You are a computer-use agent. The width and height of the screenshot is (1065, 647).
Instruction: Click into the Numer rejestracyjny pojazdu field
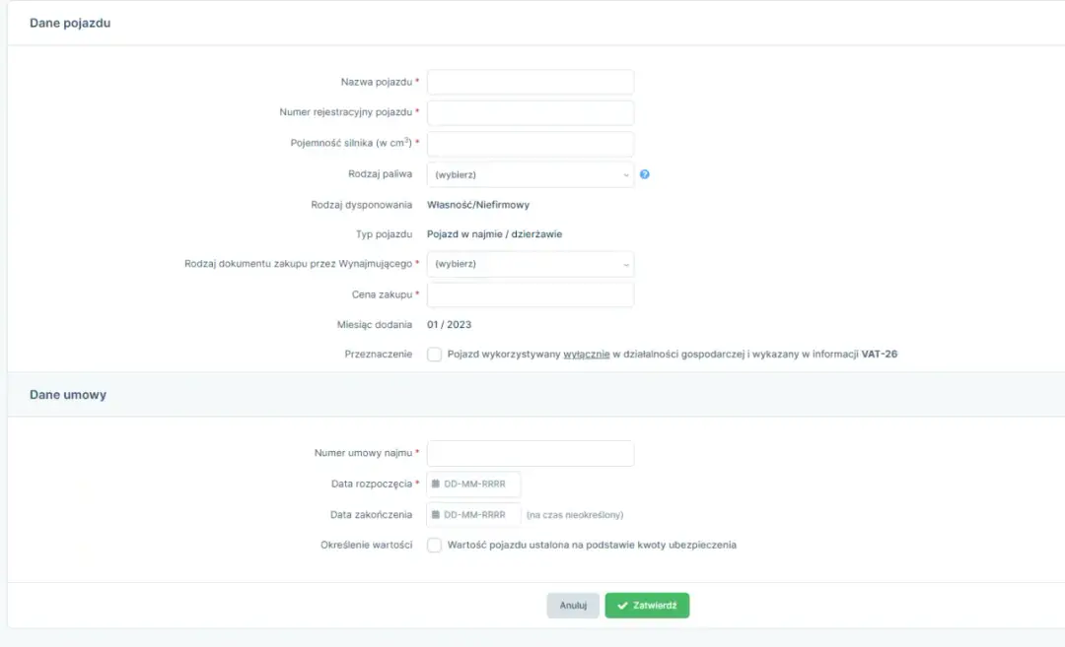[530, 112]
